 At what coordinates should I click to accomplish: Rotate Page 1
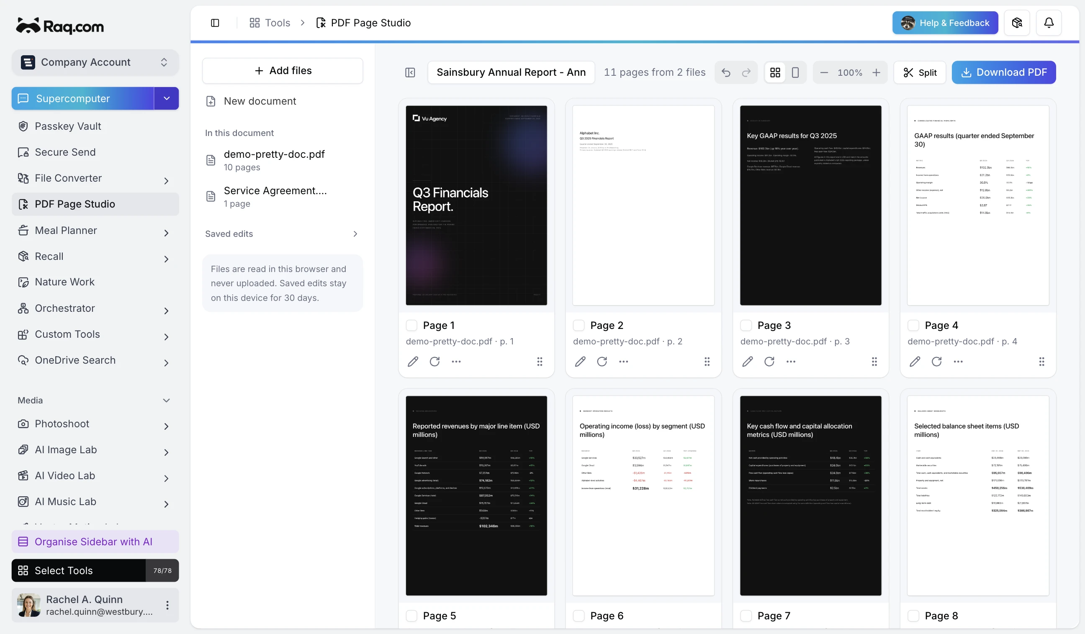tap(435, 362)
